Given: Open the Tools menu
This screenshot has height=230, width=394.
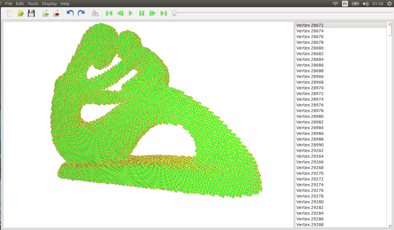Looking at the screenshot, I should click(33, 4).
